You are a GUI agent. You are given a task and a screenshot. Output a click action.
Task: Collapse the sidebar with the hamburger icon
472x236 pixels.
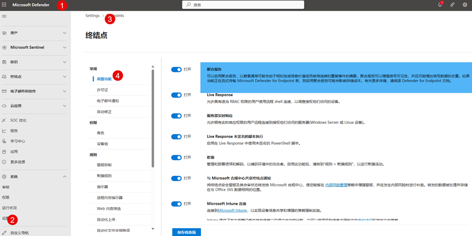click(x=4, y=16)
